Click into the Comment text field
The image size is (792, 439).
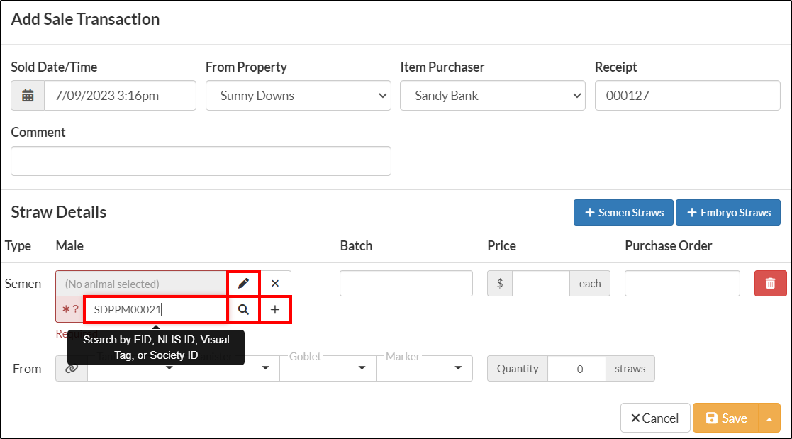pyautogui.click(x=201, y=161)
